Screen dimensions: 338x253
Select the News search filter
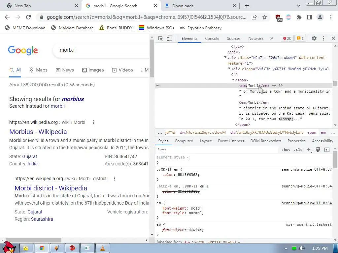coord(65,70)
